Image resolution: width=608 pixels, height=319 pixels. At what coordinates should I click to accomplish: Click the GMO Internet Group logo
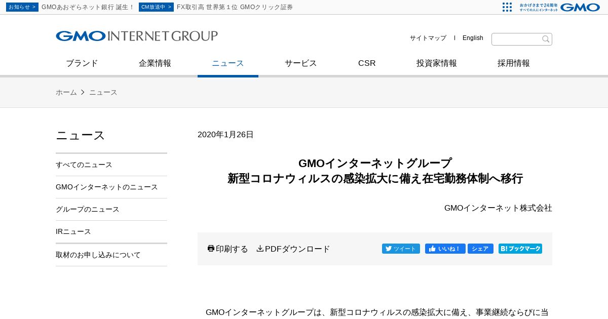(x=137, y=36)
